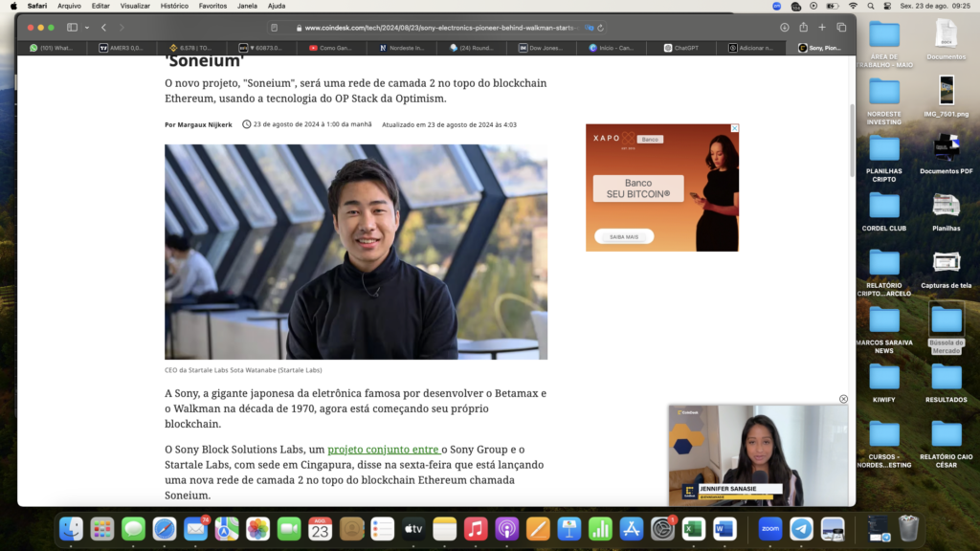Open Excel from the Dock
Viewport: 980px width, 551px height.
pyautogui.click(x=694, y=529)
